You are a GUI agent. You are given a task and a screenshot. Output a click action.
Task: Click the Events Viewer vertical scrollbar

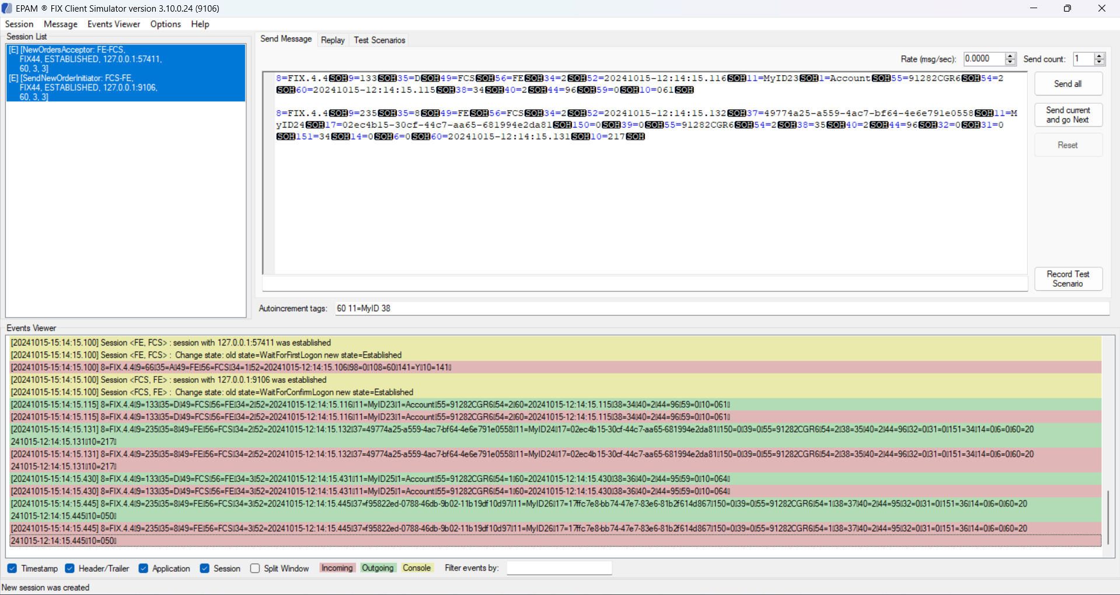coord(1108,517)
